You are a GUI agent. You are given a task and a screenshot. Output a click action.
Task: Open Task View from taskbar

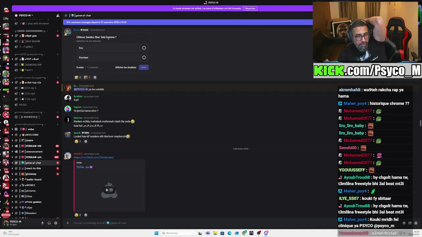tap(200, 233)
